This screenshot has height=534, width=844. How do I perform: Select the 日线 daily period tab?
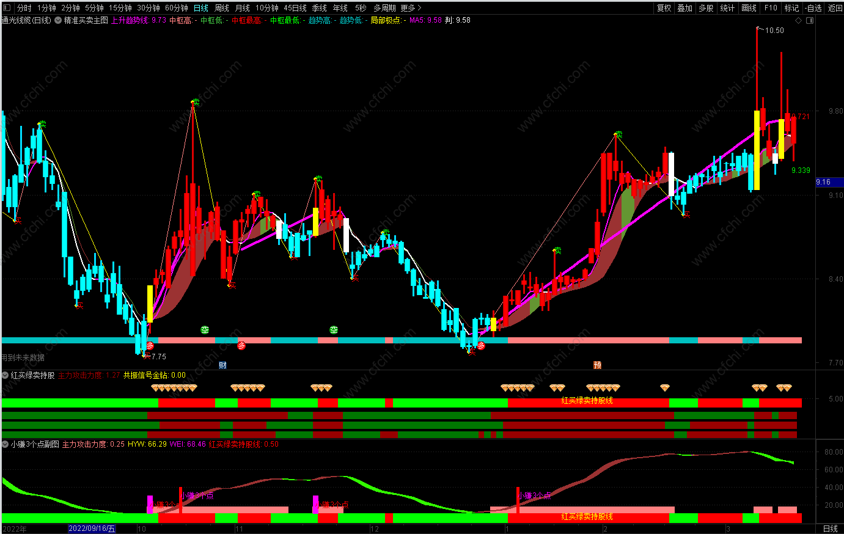(201, 8)
